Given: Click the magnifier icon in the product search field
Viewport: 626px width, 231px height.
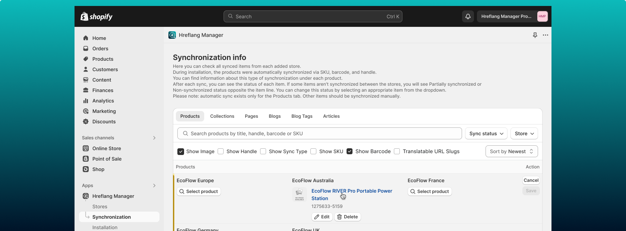Looking at the screenshot, I should pos(185,133).
